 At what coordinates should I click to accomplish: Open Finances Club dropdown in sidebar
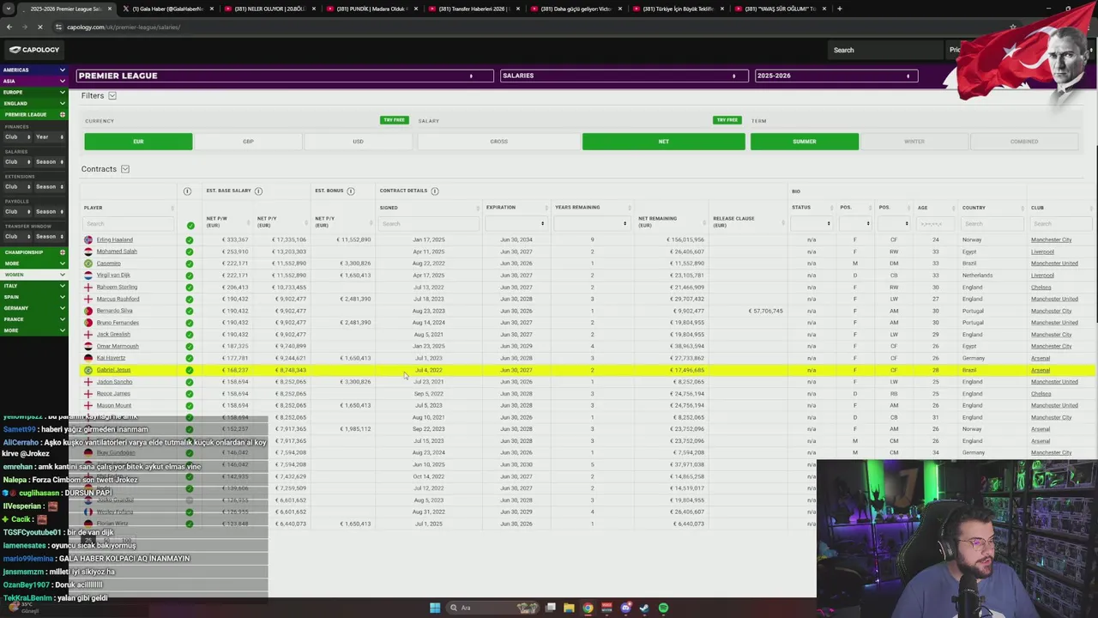16,136
